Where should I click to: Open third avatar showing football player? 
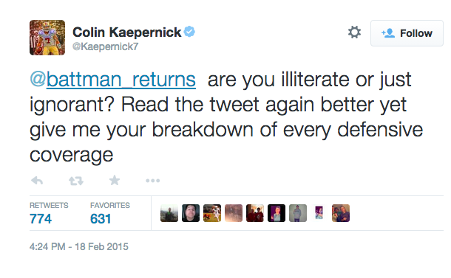click(212, 213)
